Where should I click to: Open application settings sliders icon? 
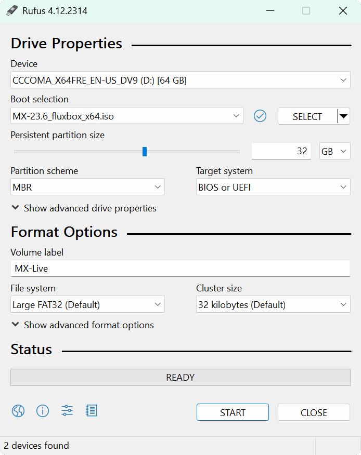point(67,411)
